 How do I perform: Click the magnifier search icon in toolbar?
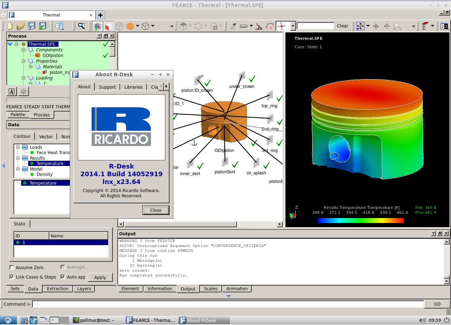click(x=81, y=26)
